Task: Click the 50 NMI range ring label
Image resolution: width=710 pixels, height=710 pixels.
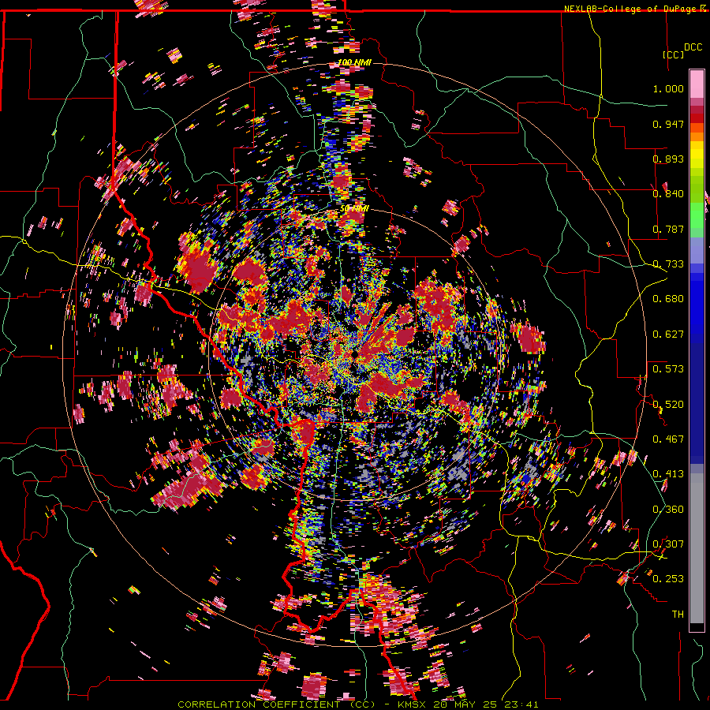Action: [354, 208]
